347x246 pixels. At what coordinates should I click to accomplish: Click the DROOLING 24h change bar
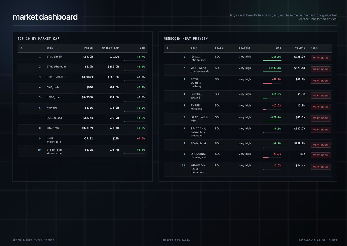pyautogui.click(x=272, y=158)
